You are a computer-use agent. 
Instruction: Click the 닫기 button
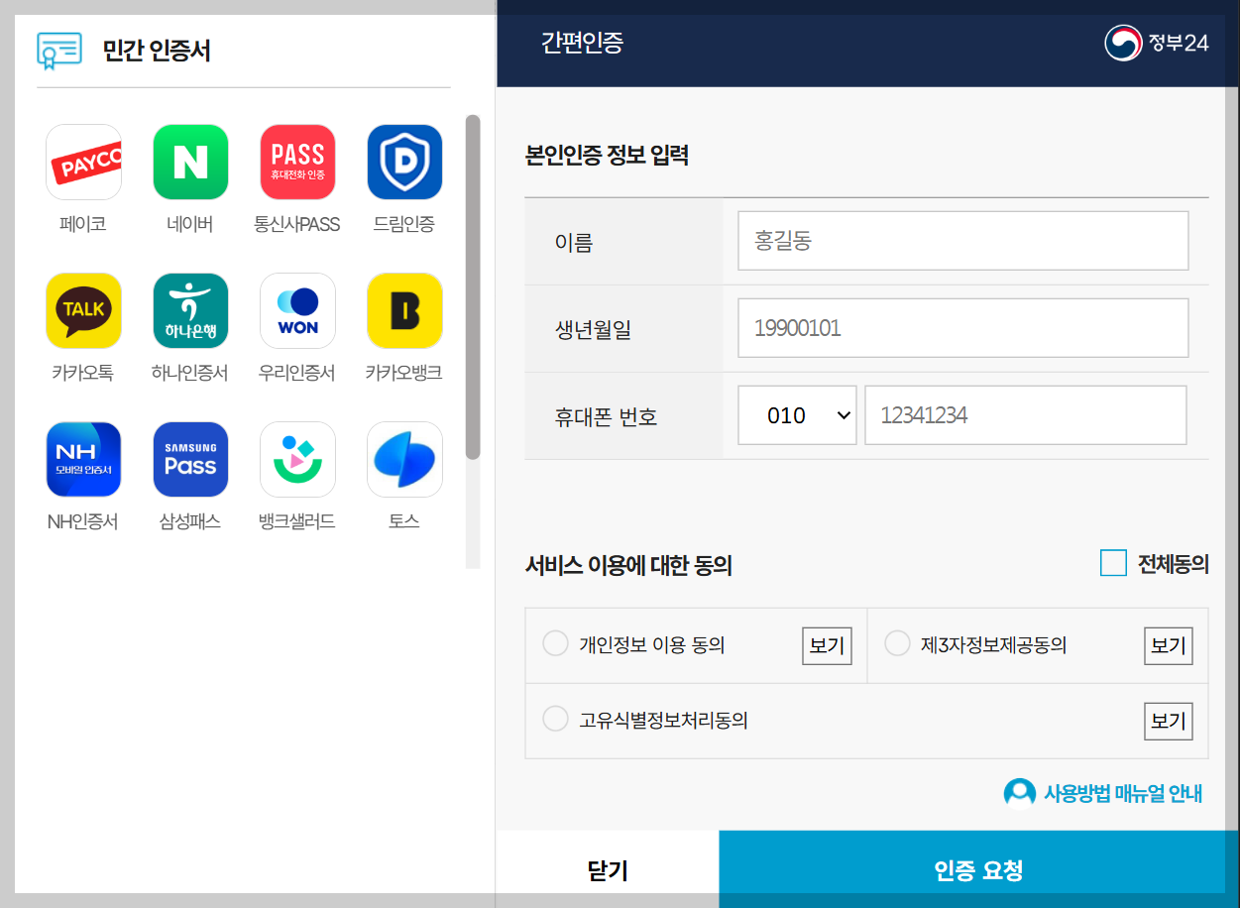point(608,869)
